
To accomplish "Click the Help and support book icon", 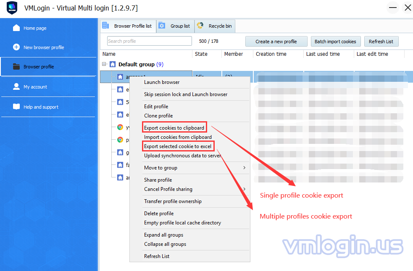I will [16, 107].
